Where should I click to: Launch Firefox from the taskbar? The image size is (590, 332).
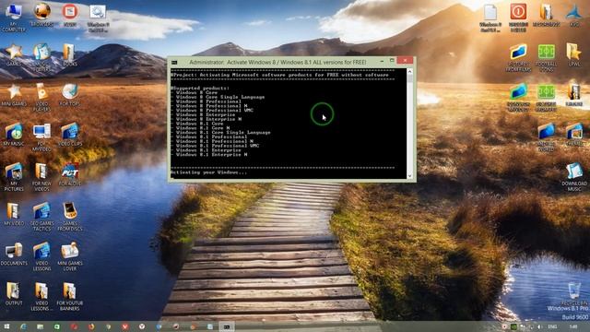91,326
